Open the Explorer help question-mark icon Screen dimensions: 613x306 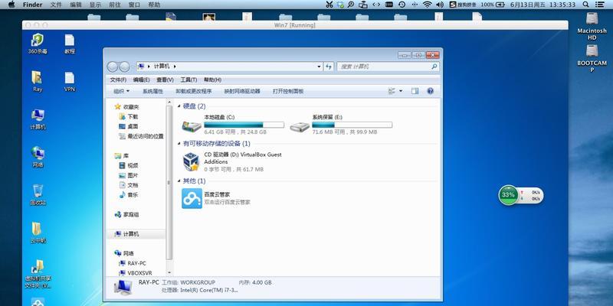click(x=430, y=91)
